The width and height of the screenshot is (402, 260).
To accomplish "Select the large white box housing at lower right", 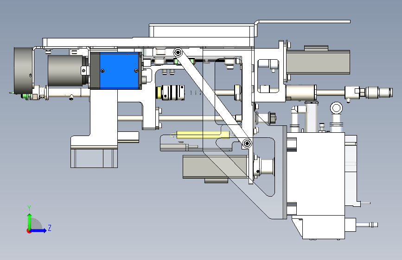I will pyautogui.click(x=316, y=174).
